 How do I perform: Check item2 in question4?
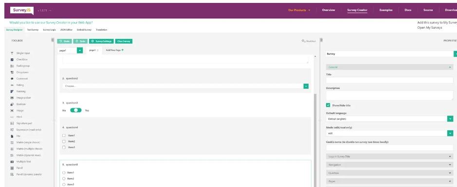(64, 141)
